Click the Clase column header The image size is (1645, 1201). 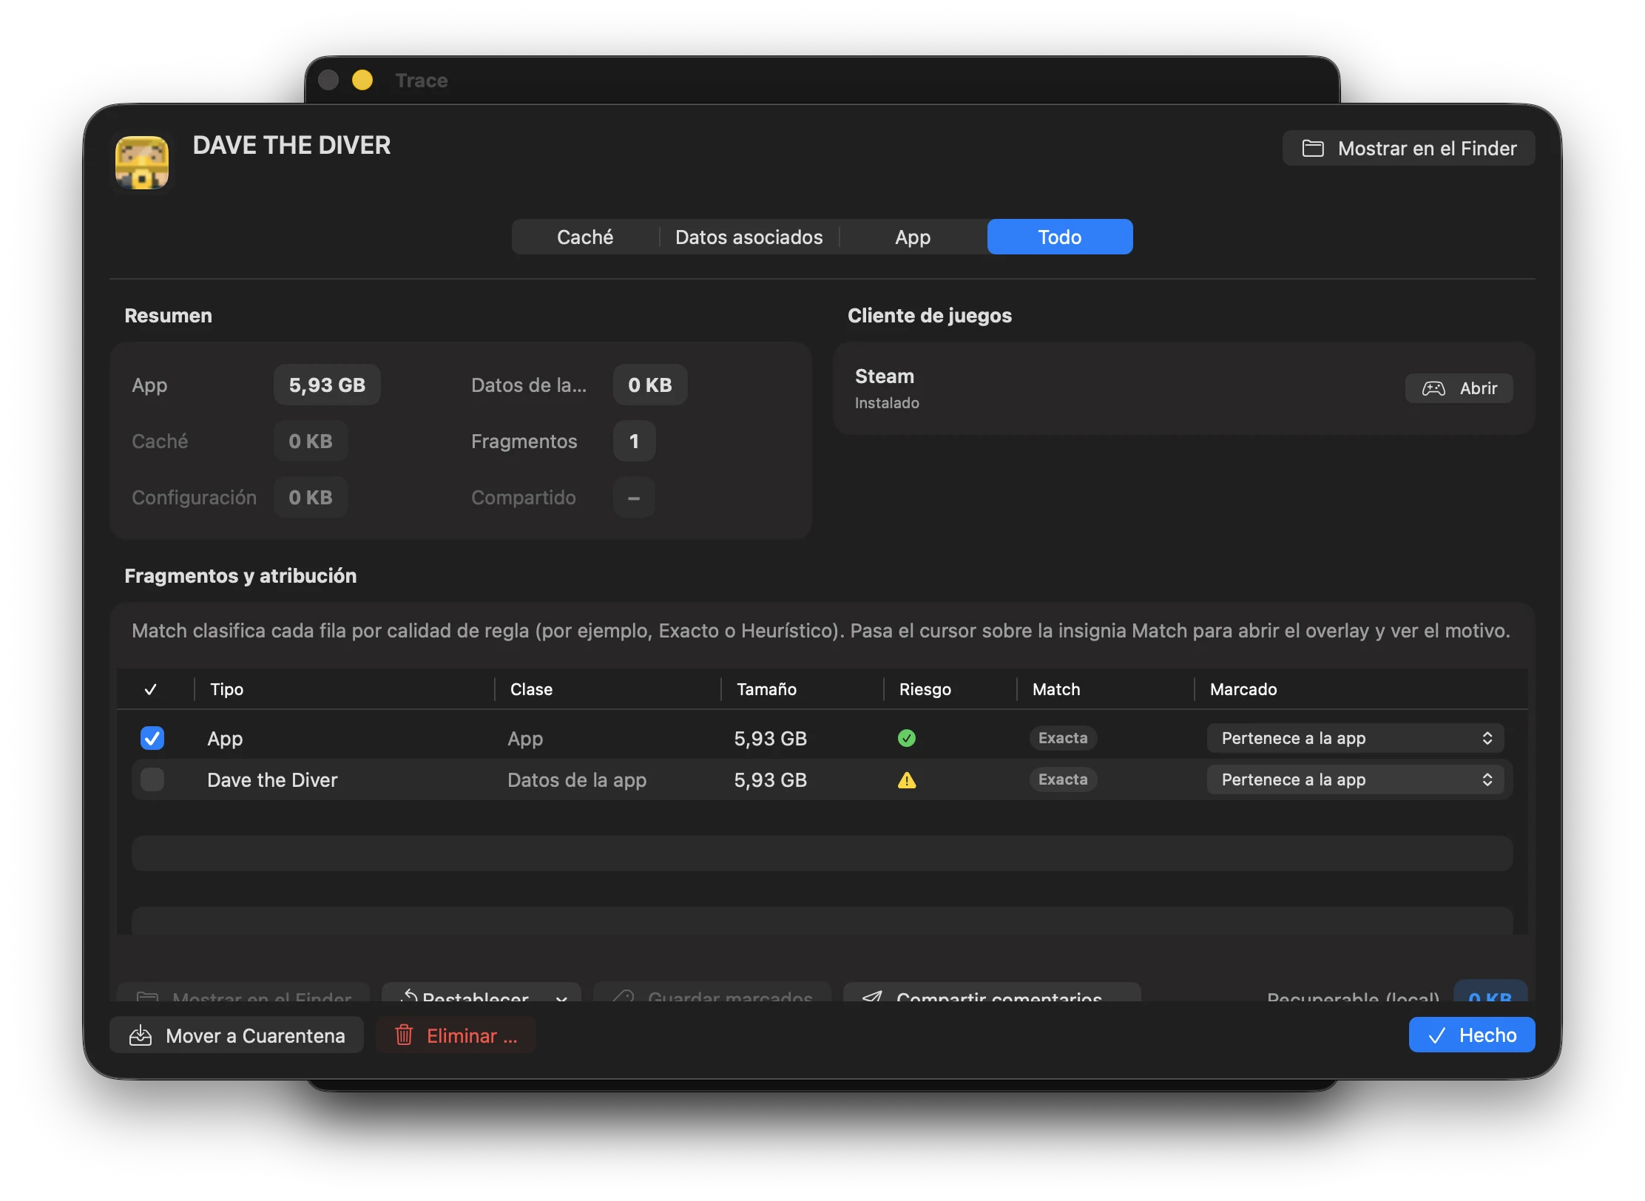click(x=531, y=689)
